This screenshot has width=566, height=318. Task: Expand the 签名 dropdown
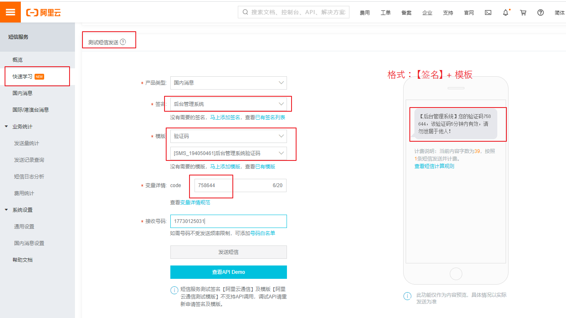[x=228, y=104]
